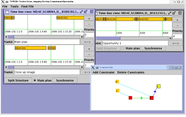The image size is (186, 117).
Task: Click scrollbar thumb of Opportunity 1 timeline
Action: click(108, 38)
